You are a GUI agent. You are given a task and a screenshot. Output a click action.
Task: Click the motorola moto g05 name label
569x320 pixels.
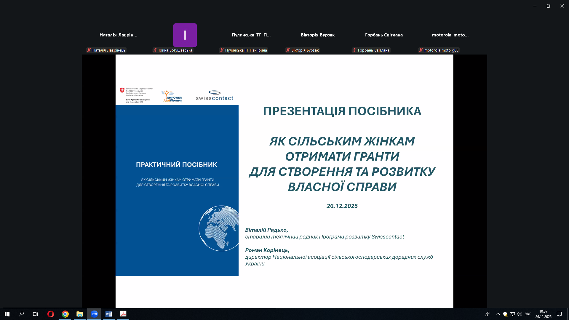coord(441,50)
